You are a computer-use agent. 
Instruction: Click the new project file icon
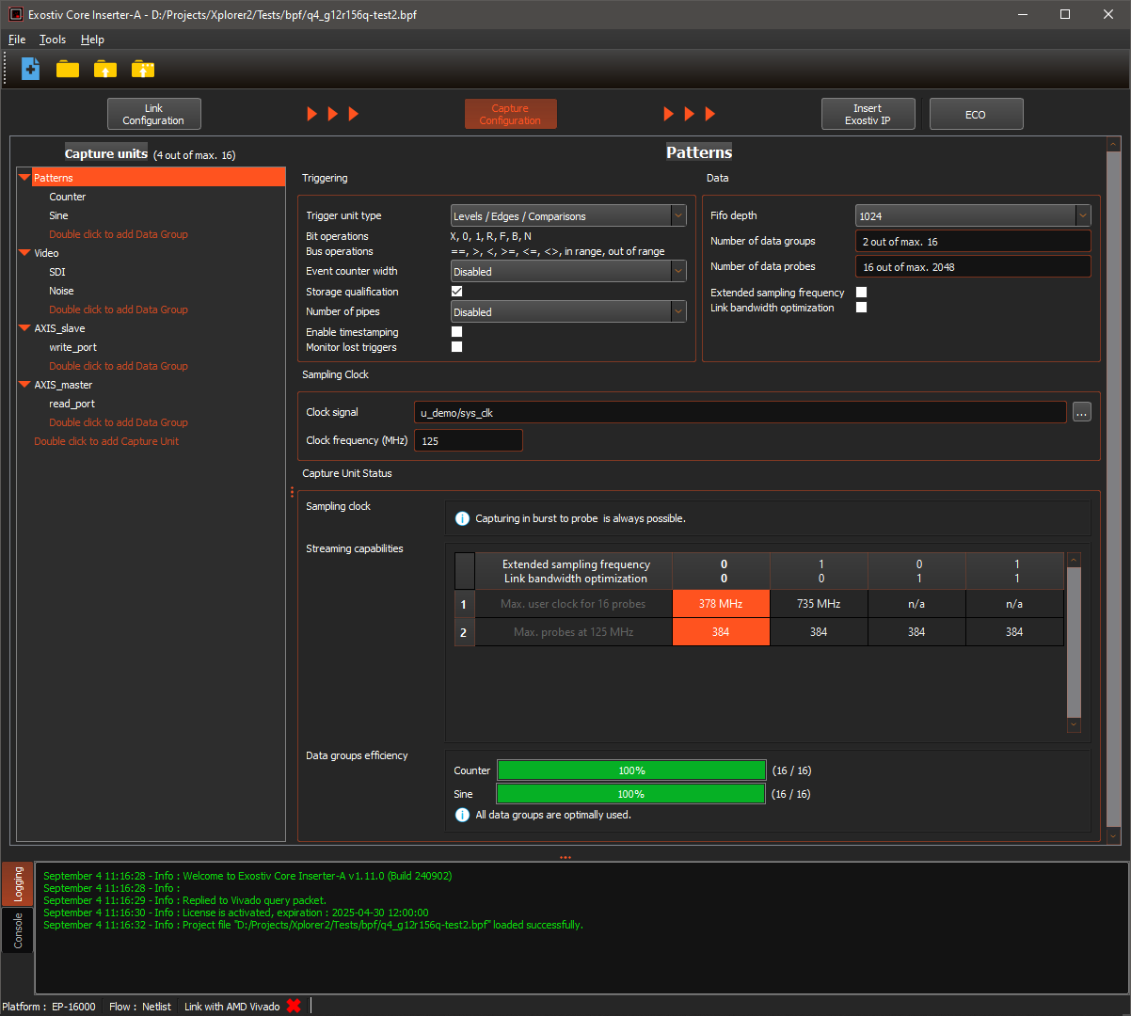click(30, 69)
